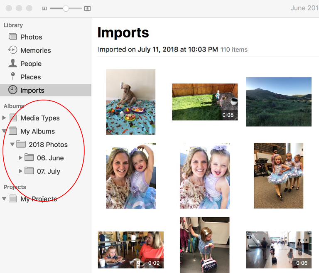Open the 0:06 airport video thumbnail
Viewport: 319px width, 273px height.
(x=279, y=250)
